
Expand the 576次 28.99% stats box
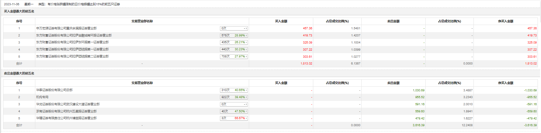(x=234, y=35)
